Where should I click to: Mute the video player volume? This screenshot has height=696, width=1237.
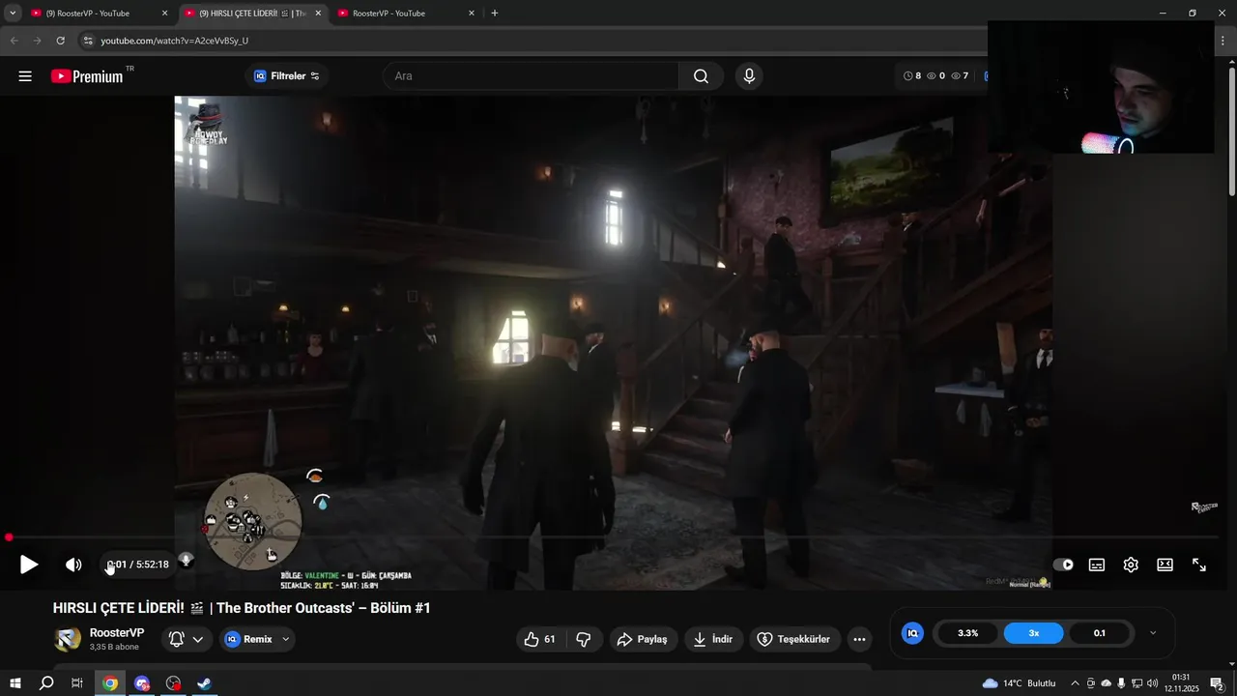coord(73,565)
